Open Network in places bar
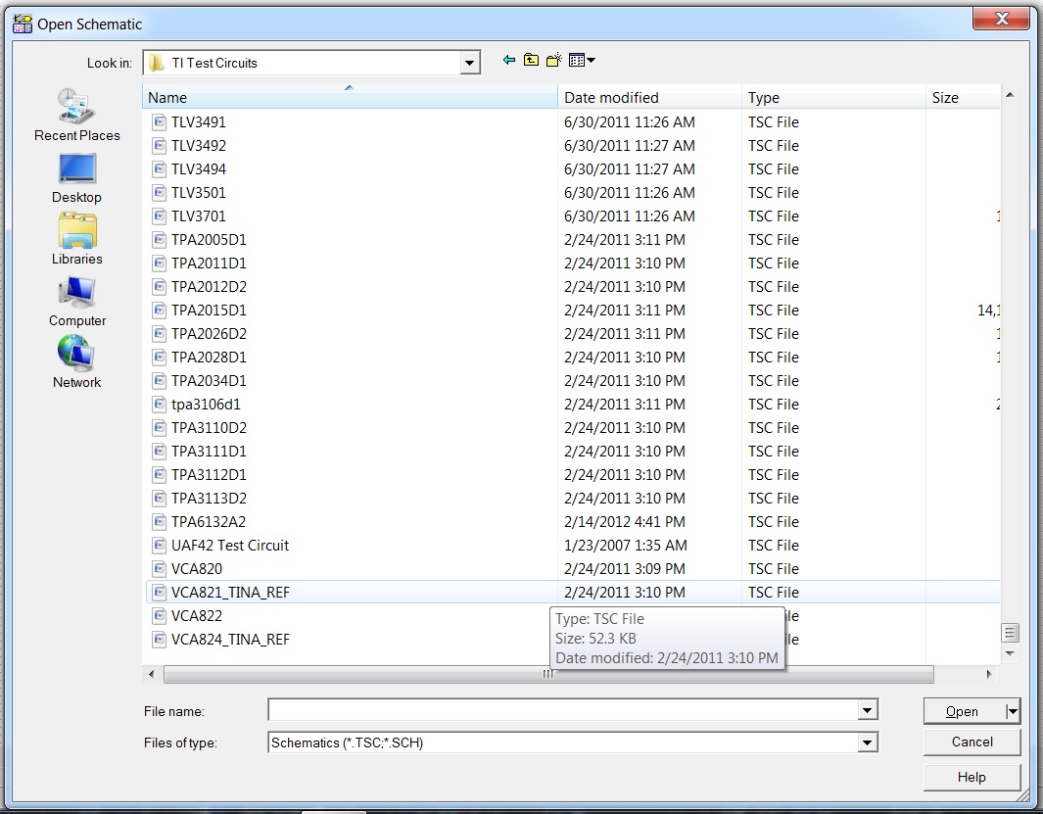 (77, 362)
